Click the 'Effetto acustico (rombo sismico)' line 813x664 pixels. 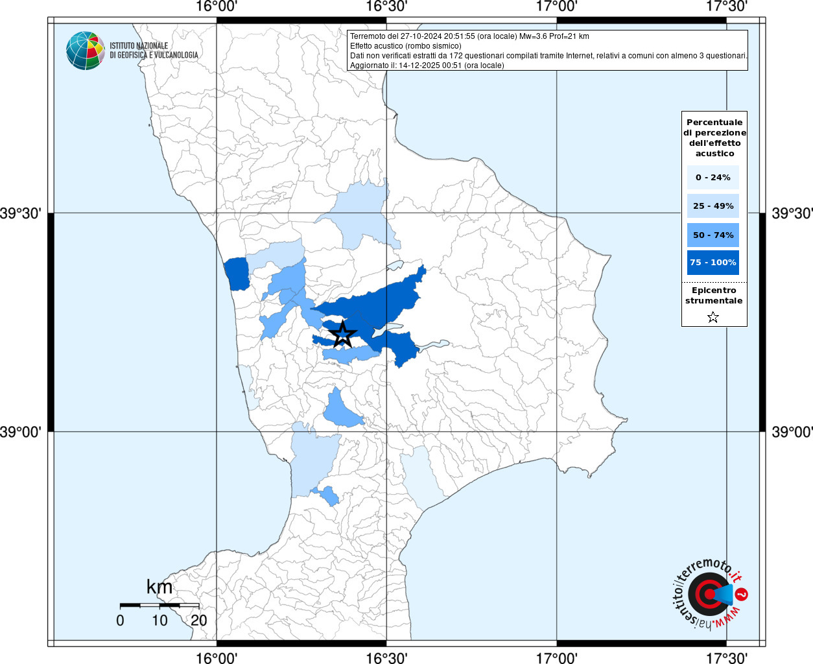(406, 46)
